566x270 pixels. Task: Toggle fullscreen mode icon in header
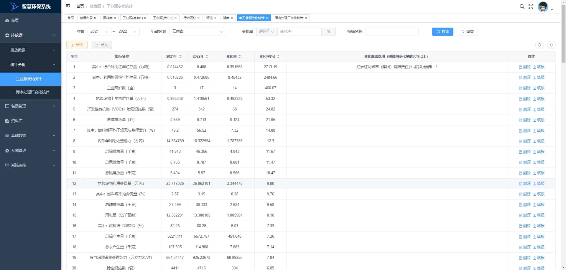tap(531, 6)
